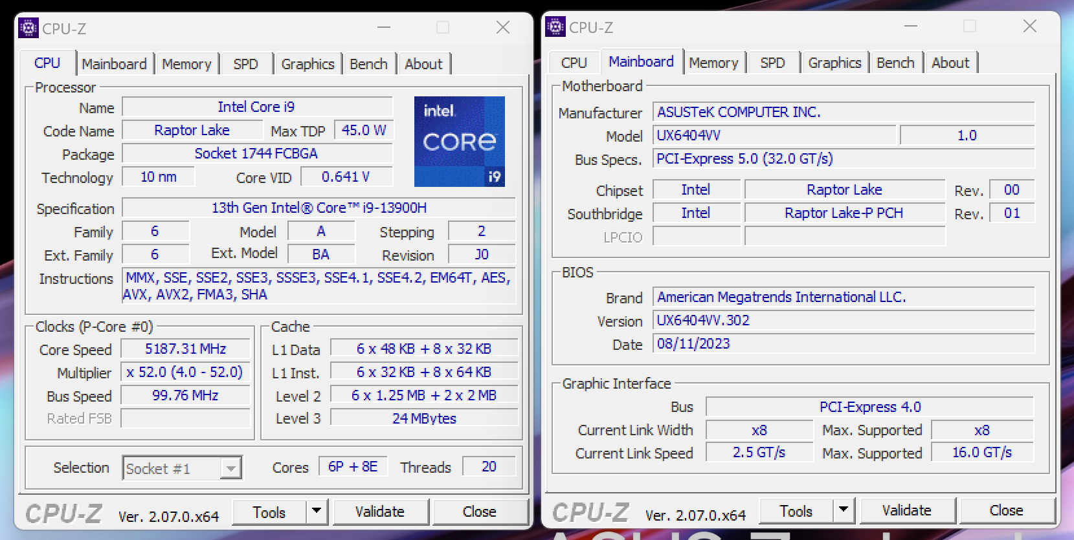Click the Instructions list field
The height and width of the screenshot is (540, 1074).
pos(319,286)
